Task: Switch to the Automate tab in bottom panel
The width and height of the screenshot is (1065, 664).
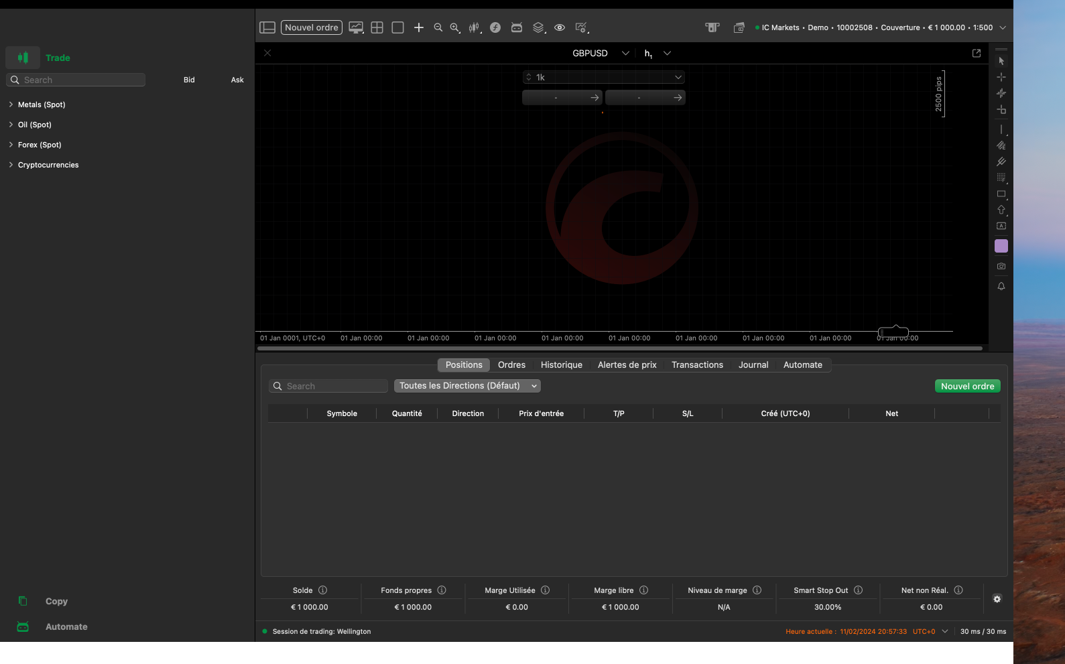Action: pyautogui.click(x=803, y=365)
